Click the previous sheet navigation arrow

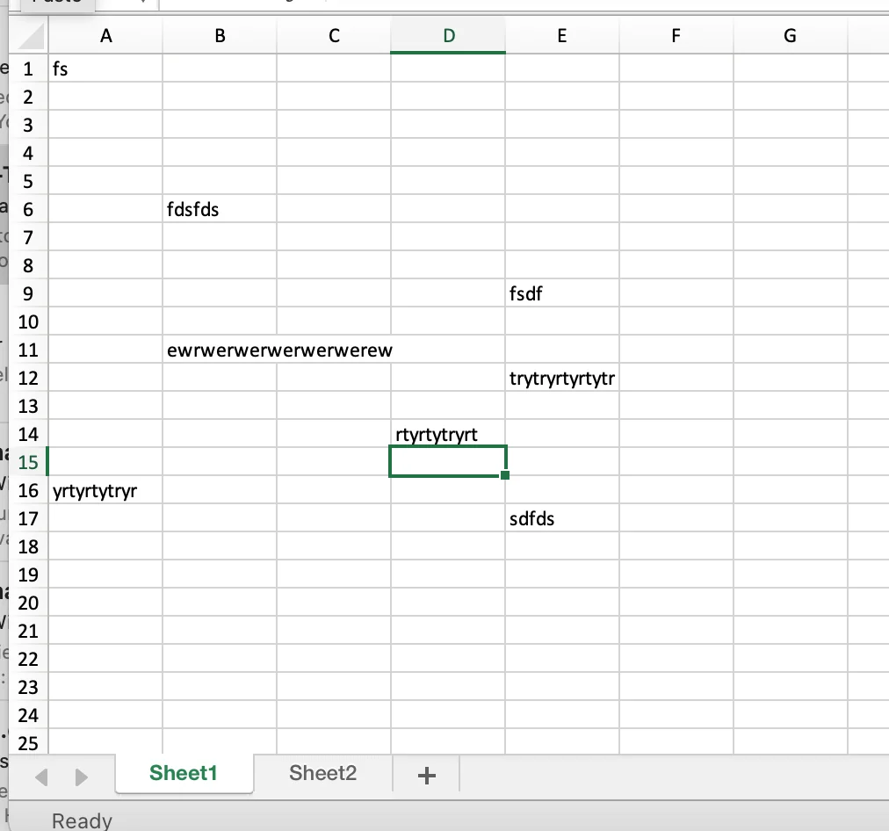pyautogui.click(x=41, y=777)
